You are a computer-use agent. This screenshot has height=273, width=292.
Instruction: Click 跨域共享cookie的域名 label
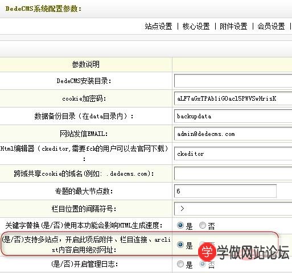pyautogui.click(x=84, y=173)
